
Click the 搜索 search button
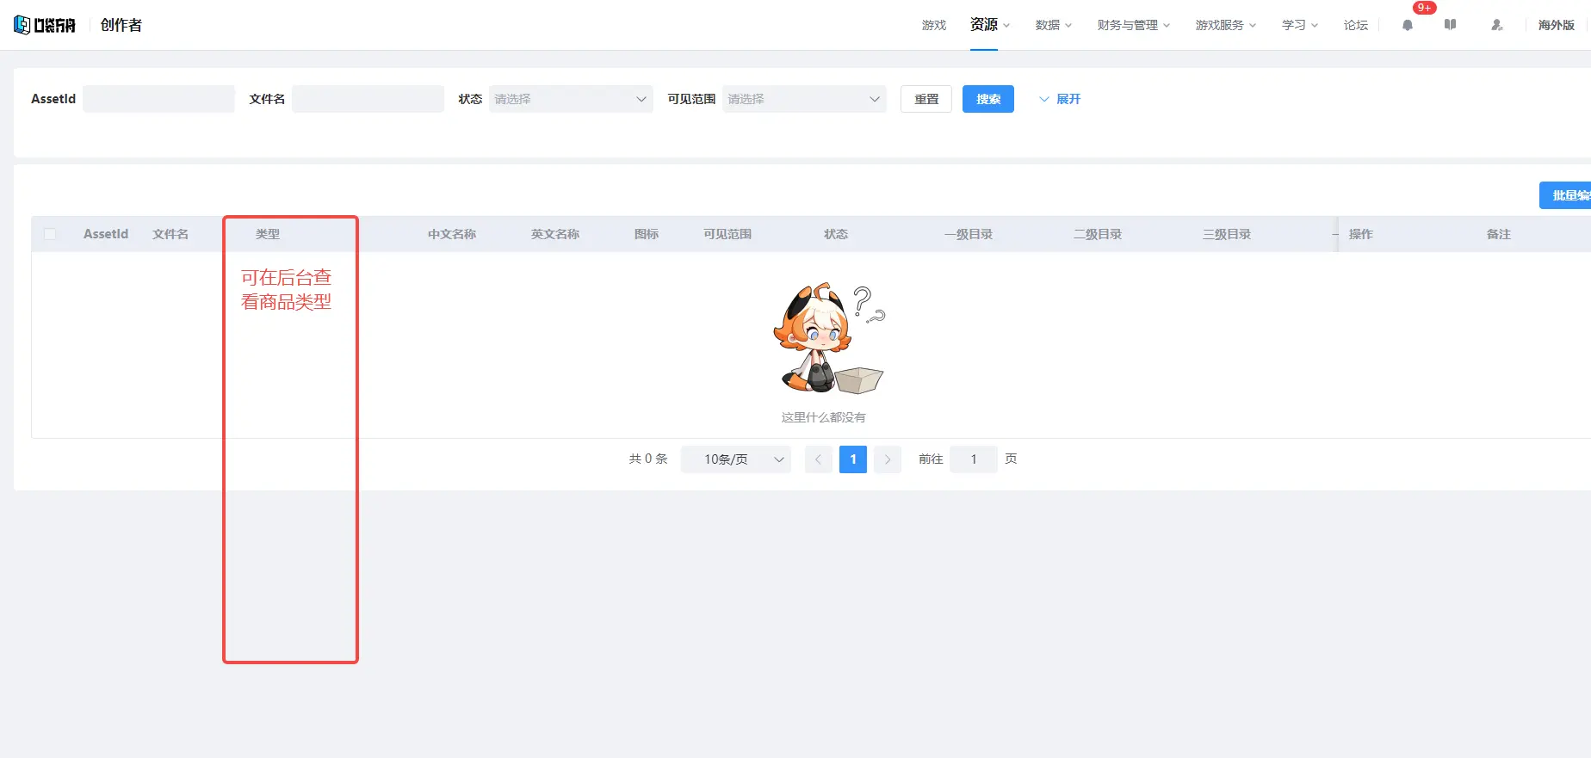(988, 99)
